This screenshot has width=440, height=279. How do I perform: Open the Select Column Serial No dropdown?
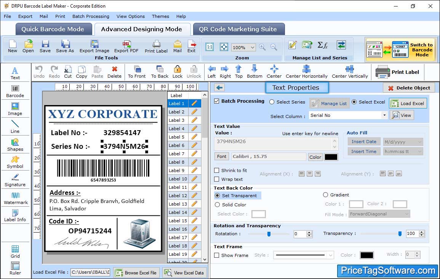click(384, 115)
